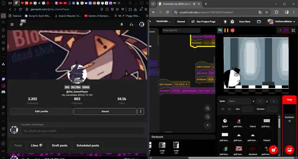Enter fullscreen stage mode in Scratch
The image size is (298, 159).
tap(293, 30)
